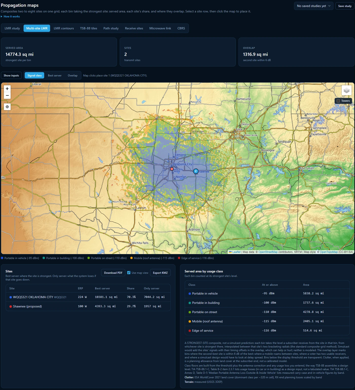Viewport: 355px width, 390px height.
Task: Open the CBRS tab
Action: 181,28
